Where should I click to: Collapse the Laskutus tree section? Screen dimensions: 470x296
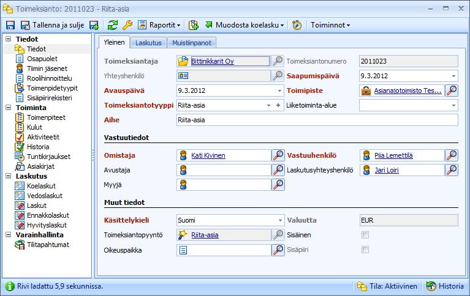coord(9,176)
